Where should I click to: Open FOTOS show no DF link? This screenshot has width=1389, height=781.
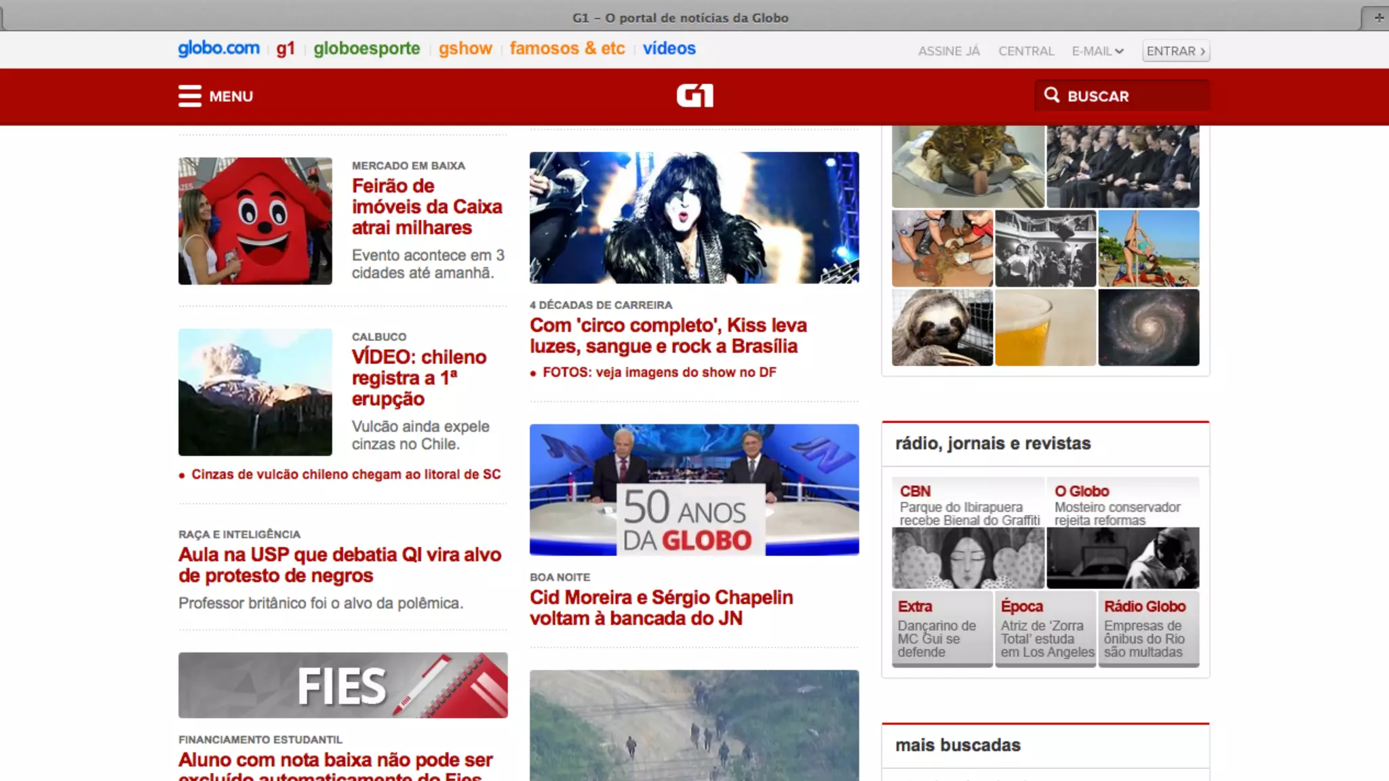point(659,372)
